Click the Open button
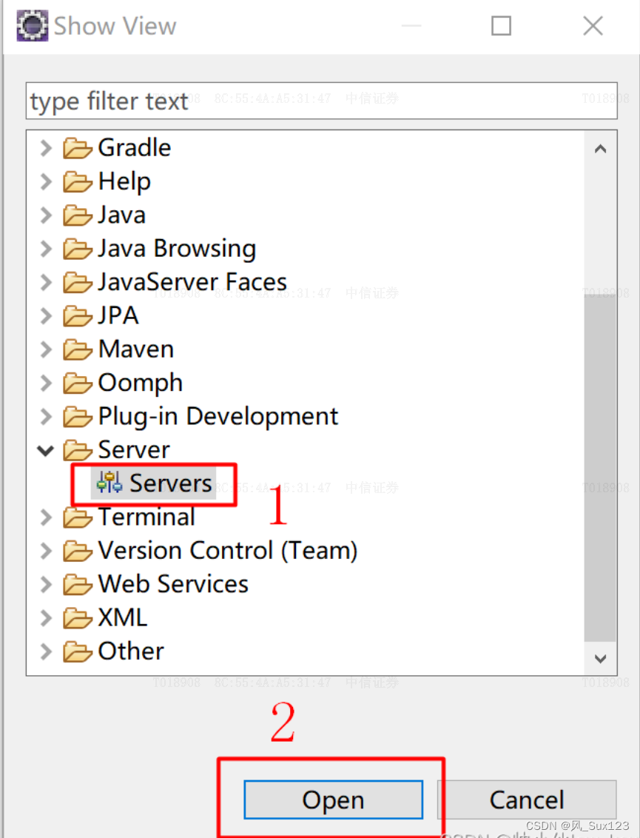This screenshot has width=640, height=838. pyautogui.click(x=334, y=800)
